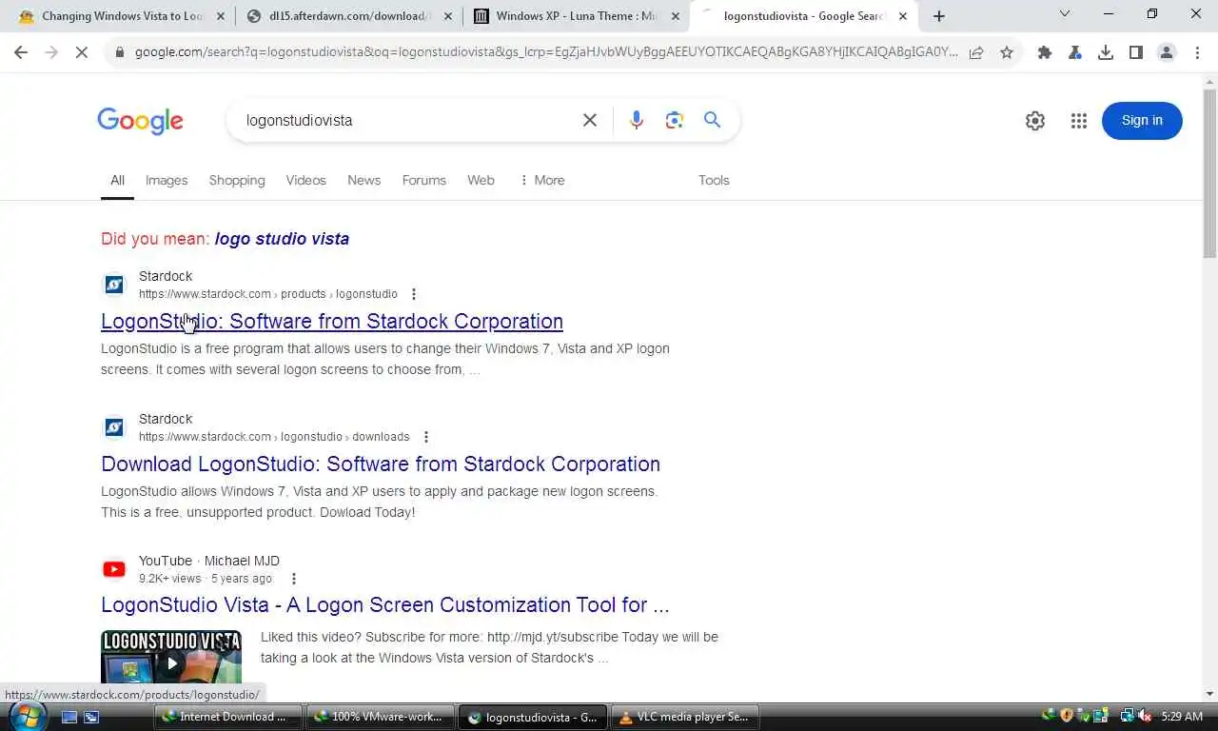
Task: Open Download LogonStudio result link
Action: [x=381, y=464]
